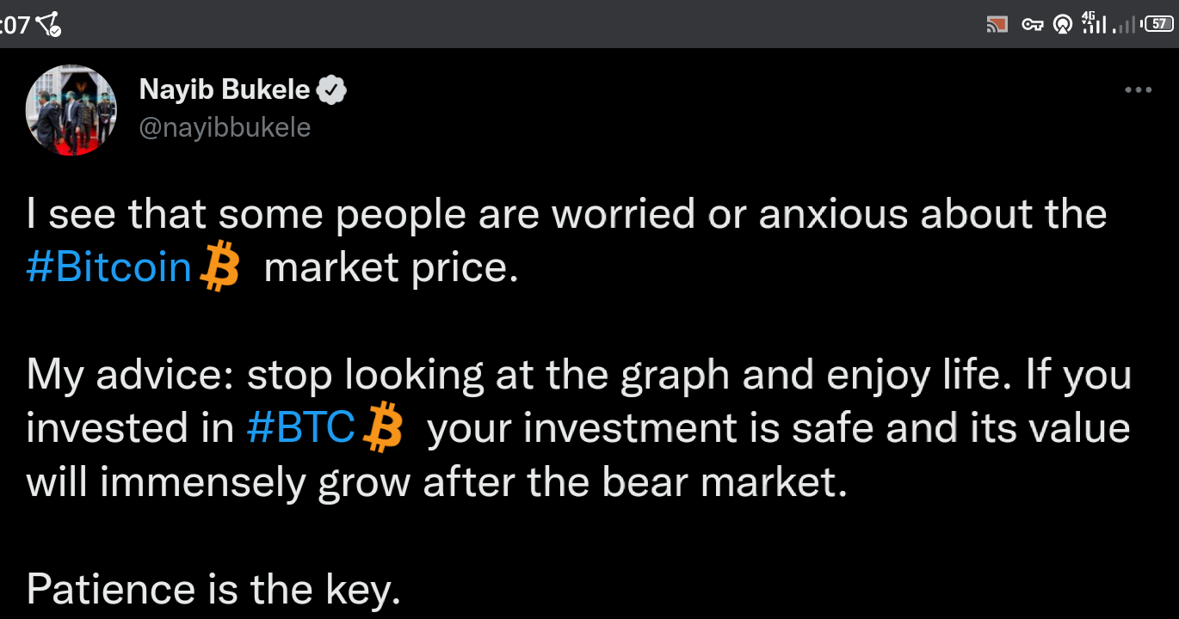Viewport: 1179px width, 619px height.
Task: Tap the location check icon beside the clock
Action: coord(49,25)
